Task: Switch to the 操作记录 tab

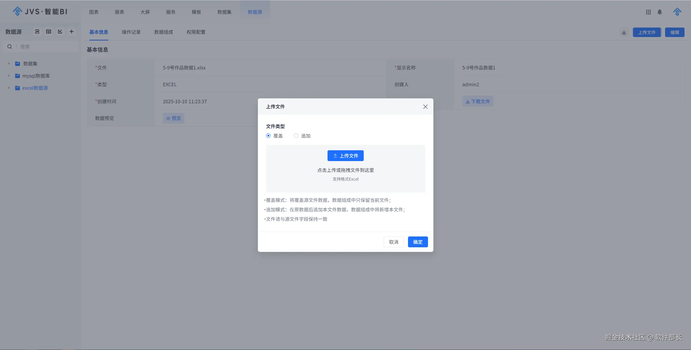Action: click(131, 32)
